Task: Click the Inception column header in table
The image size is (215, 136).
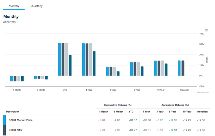Action: (x=202, y=112)
